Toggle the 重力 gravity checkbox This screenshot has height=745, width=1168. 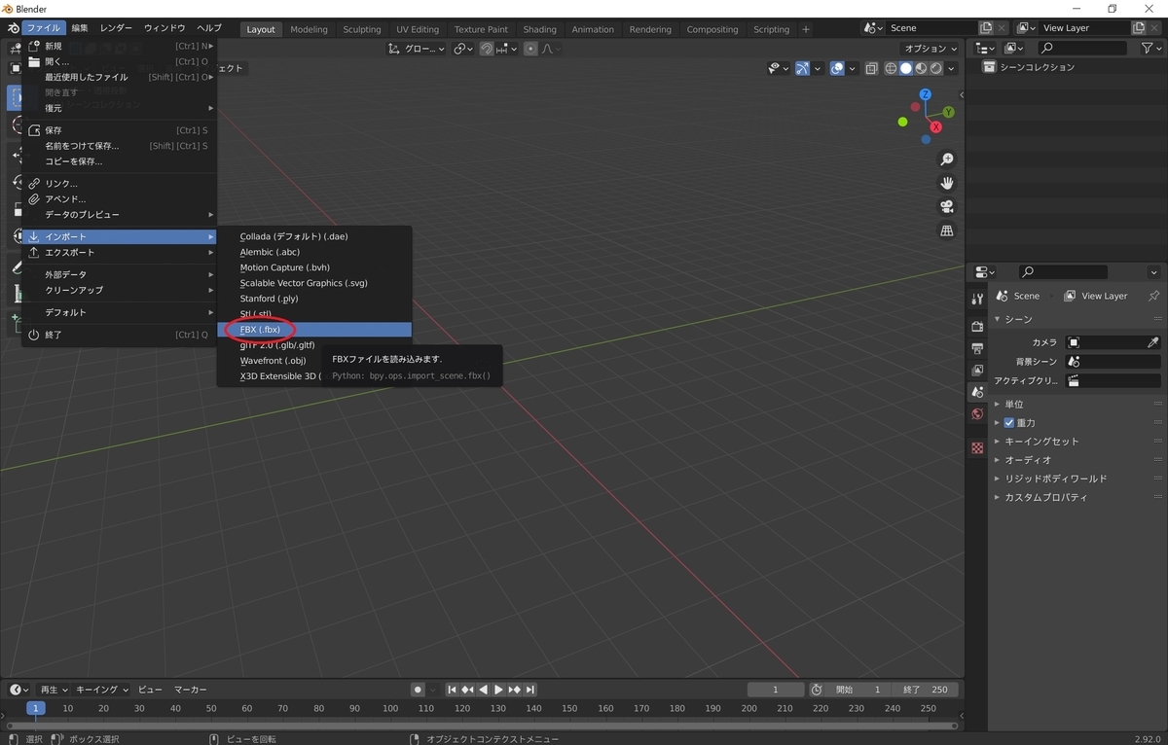pyautogui.click(x=1008, y=423)
